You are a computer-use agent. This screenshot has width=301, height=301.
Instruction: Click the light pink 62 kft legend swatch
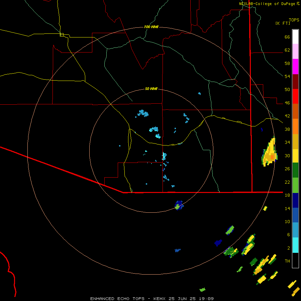295,52
